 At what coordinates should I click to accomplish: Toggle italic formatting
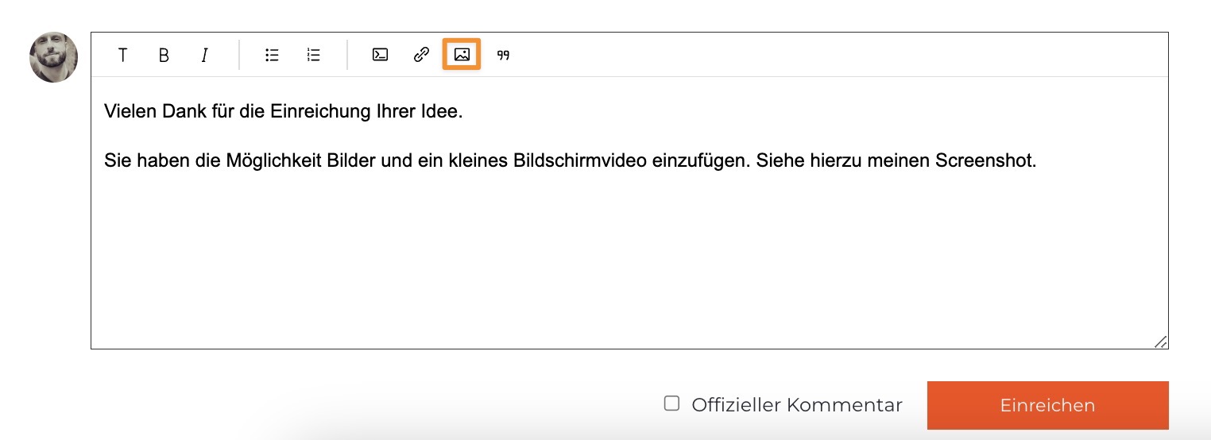[x=204, y=55]
